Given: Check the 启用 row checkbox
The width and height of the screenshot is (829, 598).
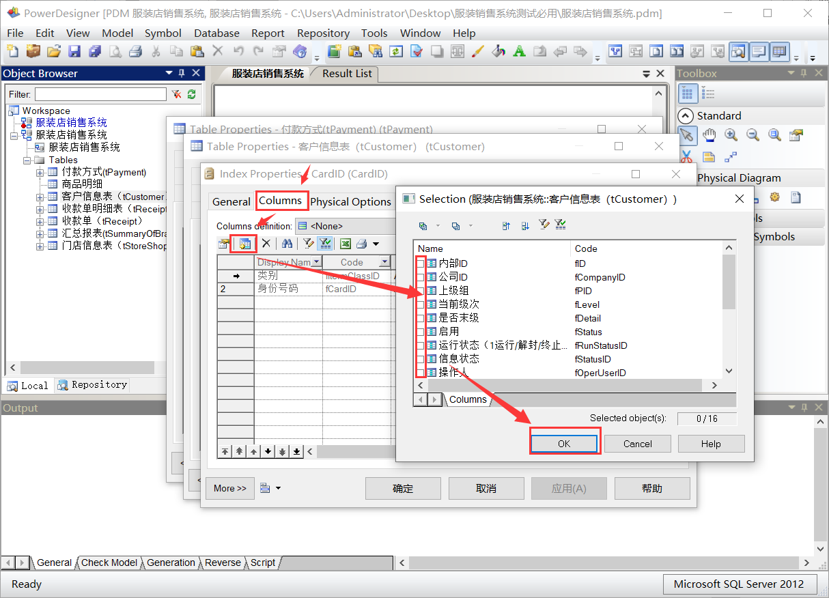Looking at the screenshot, I should point(422,331).
